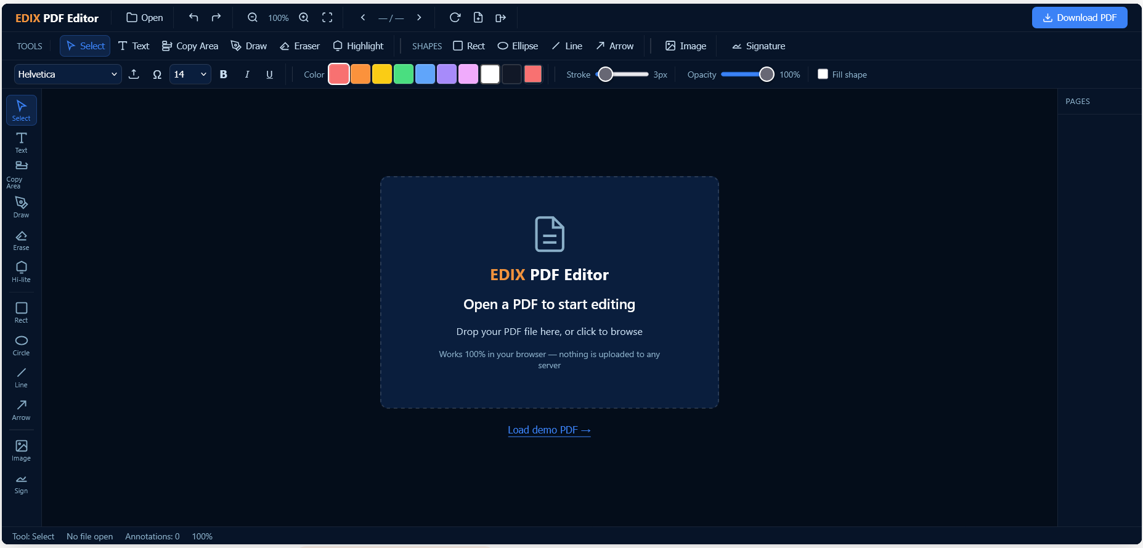Open the font size 14 dropdown

(190, 75)
